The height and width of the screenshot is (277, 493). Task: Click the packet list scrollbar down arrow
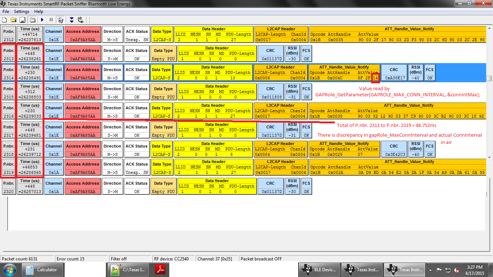pyautogui.click(x=489, y=157)
